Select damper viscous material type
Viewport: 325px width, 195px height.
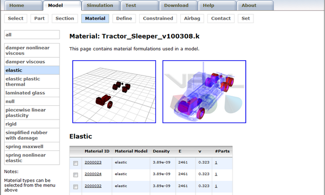pos(32,62)
